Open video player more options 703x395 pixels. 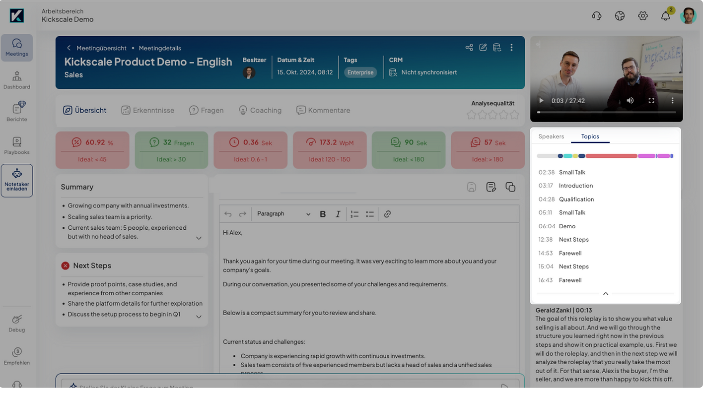[x=673, y=101]
